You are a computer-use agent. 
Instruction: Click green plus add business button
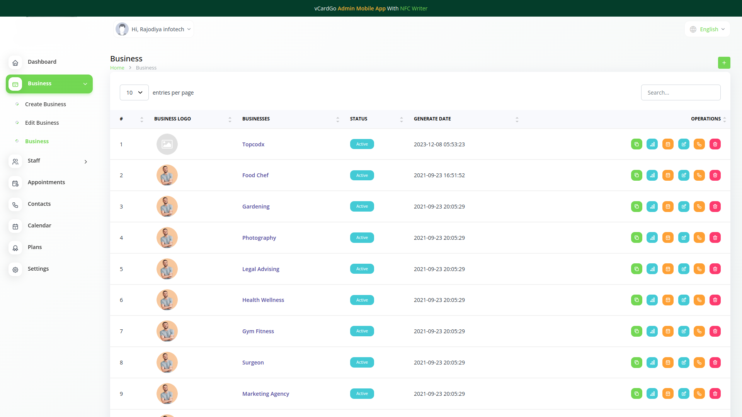click(724, 63)
